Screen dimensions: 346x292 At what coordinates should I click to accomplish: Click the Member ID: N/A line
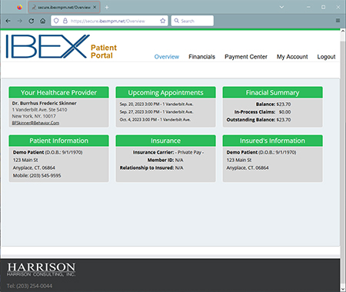pyautogui.click(x=165, y=160)
